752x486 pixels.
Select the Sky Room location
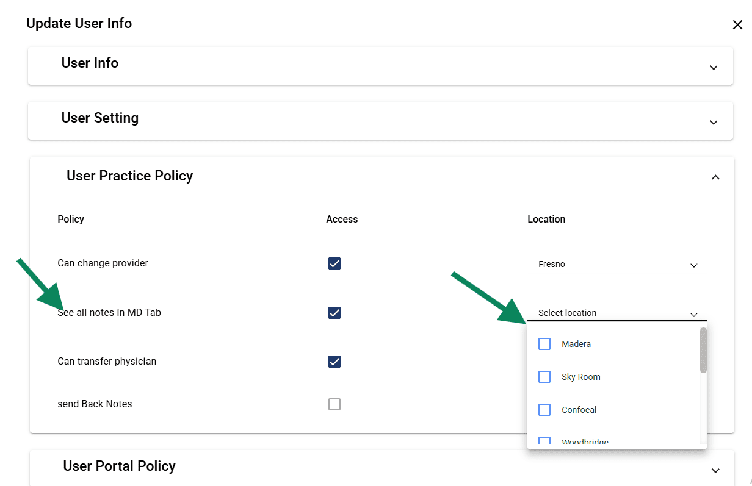(544, 376)
